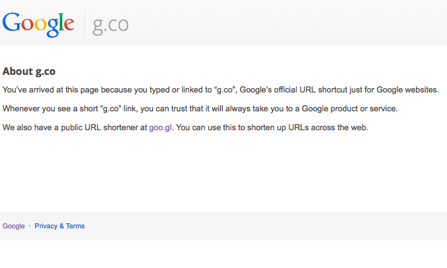
Task: Click the green letter l in the Google logo
Action: (x=61, y=22)
